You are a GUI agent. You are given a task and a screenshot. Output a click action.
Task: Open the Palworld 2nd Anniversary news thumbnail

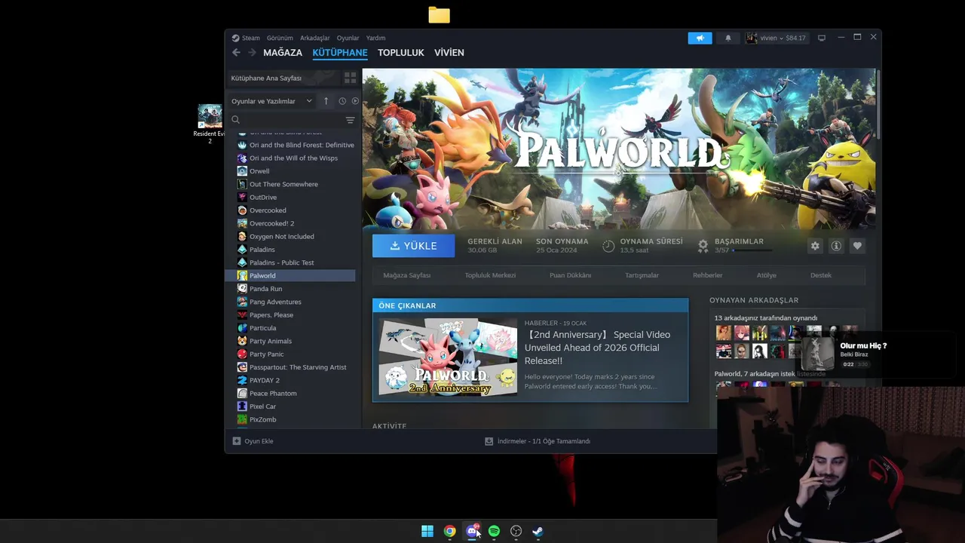coord(448,357)
